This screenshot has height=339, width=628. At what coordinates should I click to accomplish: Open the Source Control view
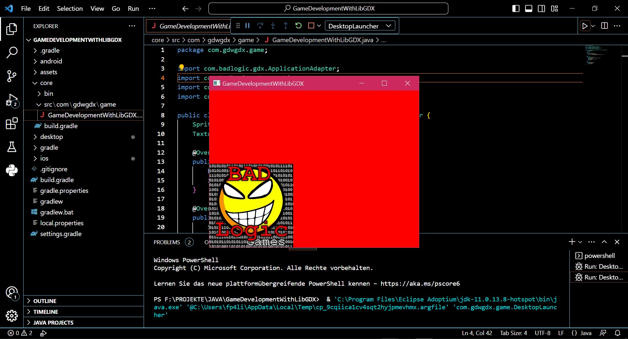pyautogui.click(x=12, y=76)
